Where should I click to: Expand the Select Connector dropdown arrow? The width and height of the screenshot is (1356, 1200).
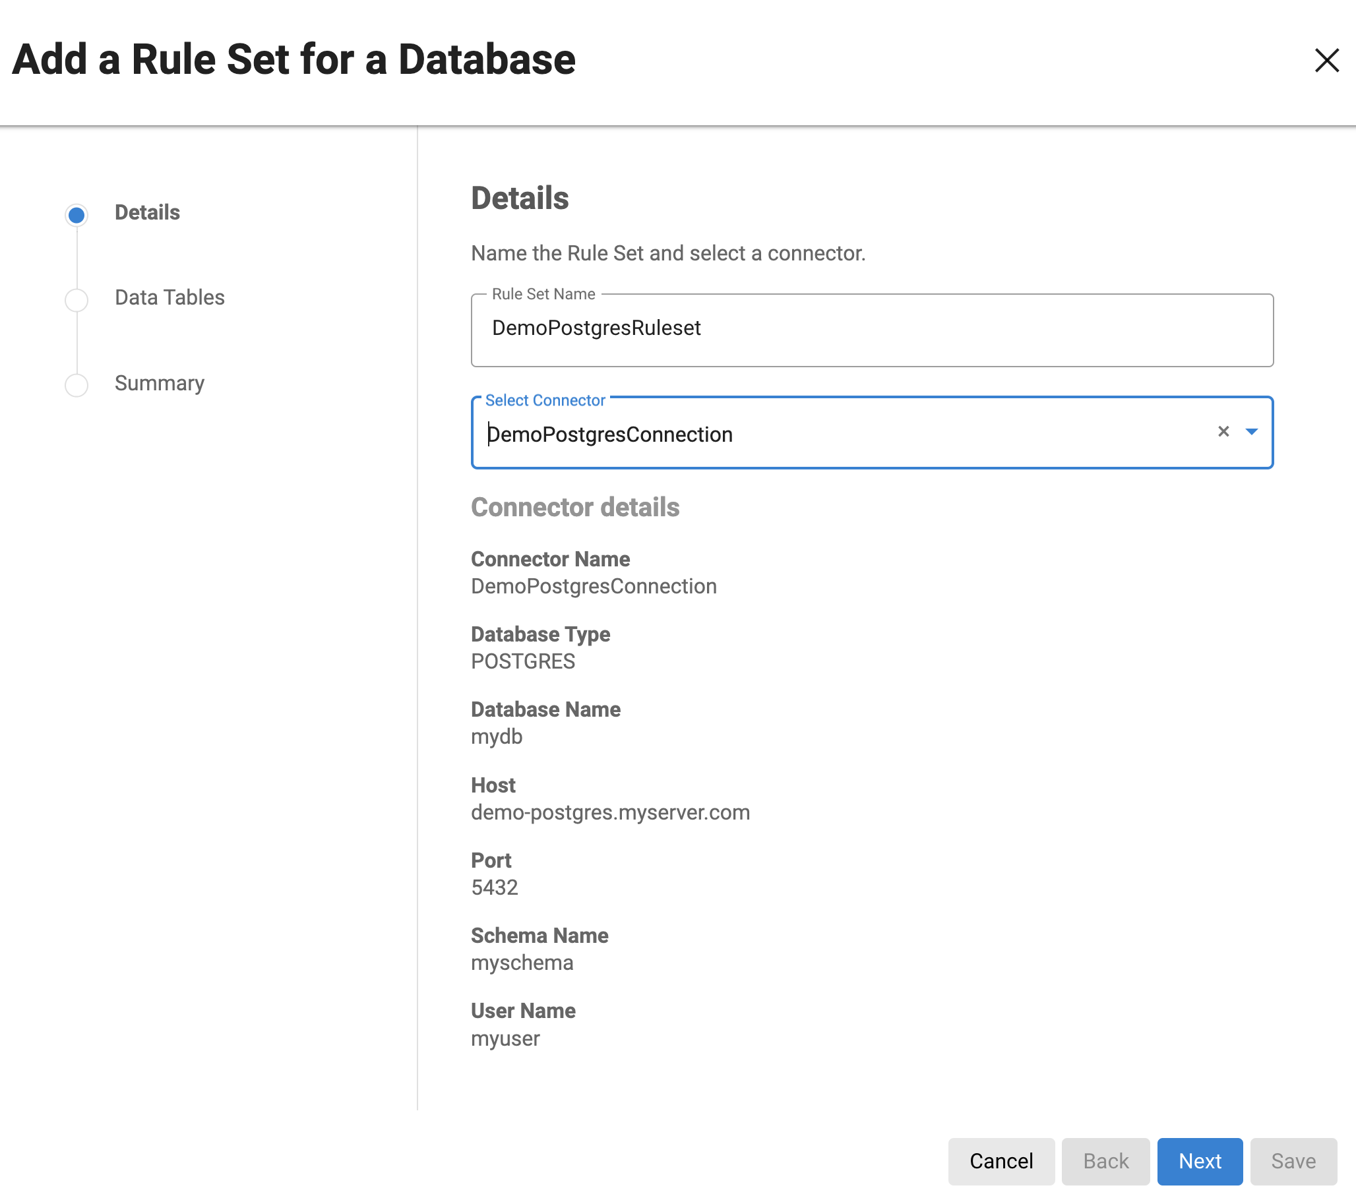pos(1251,432)
